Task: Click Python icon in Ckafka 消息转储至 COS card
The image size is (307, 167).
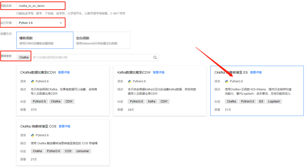Action: point(32,135)
